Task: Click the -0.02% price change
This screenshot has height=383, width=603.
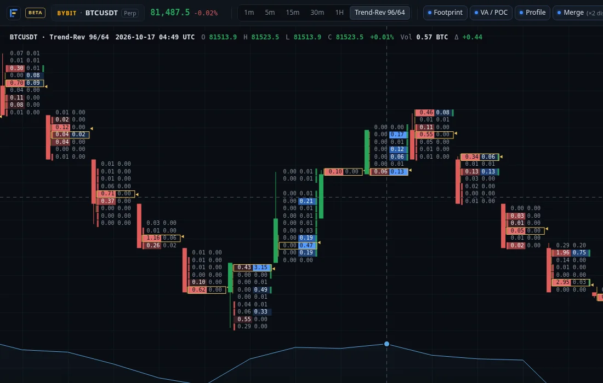Action: tap(206, 13)
